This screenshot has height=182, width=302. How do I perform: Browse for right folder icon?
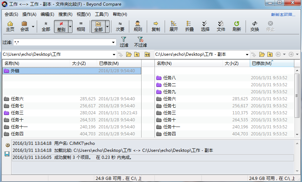coord(262,55)
